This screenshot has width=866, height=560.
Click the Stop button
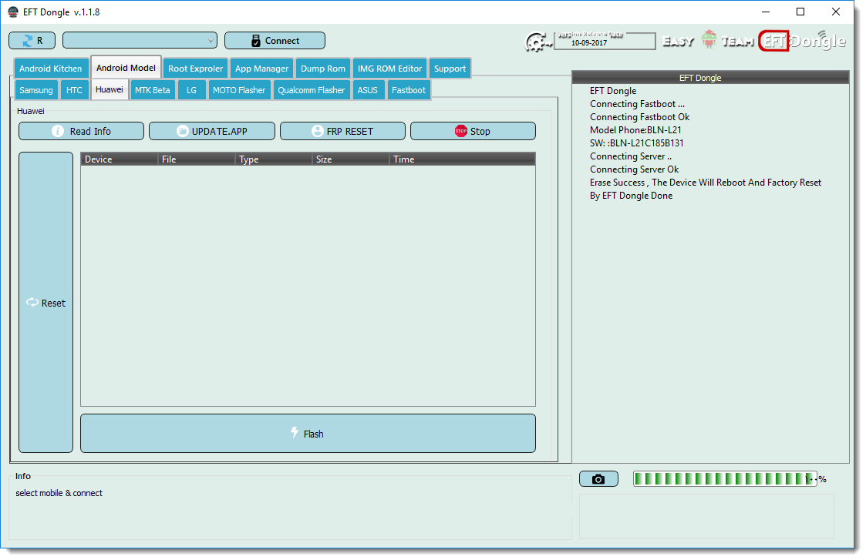[x=473, y=131]
